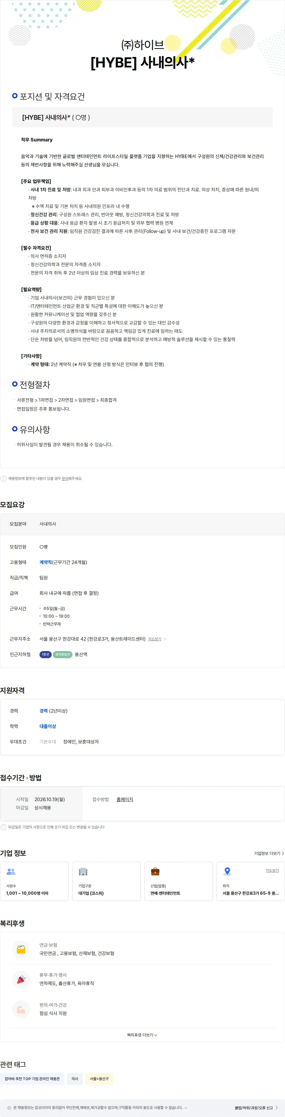This screenshot has width=285, height=1117.
Task: Open 불법/허위/과장/오류 신고
Action: pos(256,1107)
